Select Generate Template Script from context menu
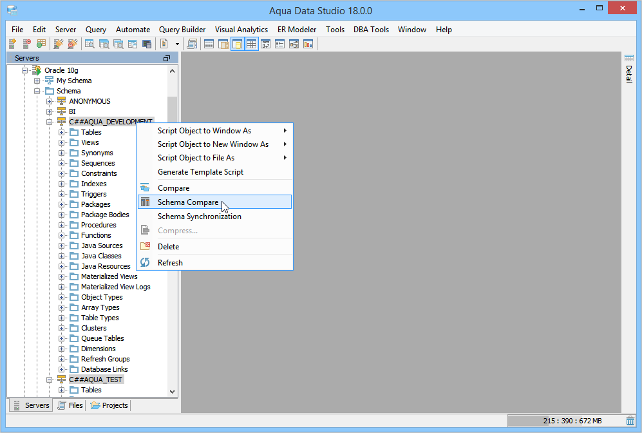This screenshot has height=433, width=642. point(214,172)
